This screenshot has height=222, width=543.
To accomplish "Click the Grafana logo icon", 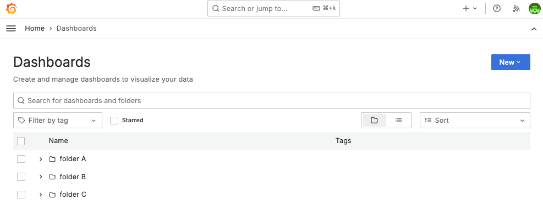I will point(11,9).
